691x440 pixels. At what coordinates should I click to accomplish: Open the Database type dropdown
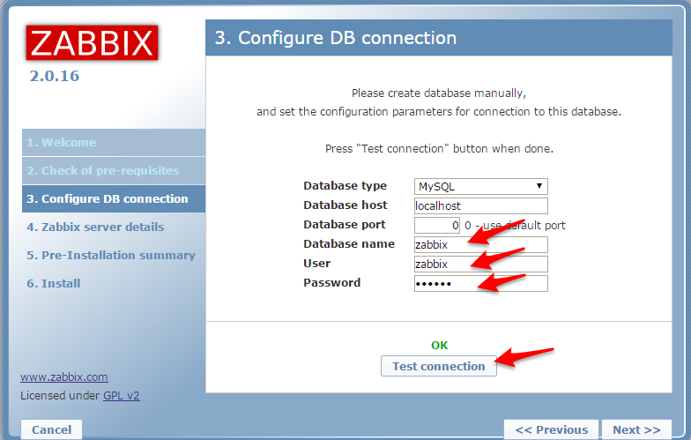click(x=480, y=186)
